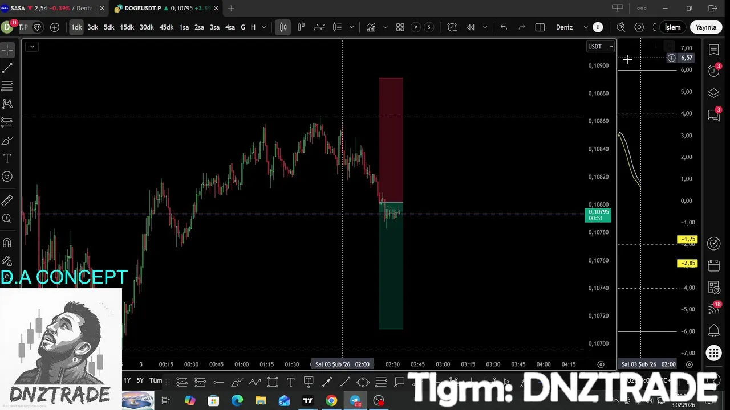This screenshot has height=410, width=730.
Task: Open a new tab with the plus button
Action: pos(231,8)
